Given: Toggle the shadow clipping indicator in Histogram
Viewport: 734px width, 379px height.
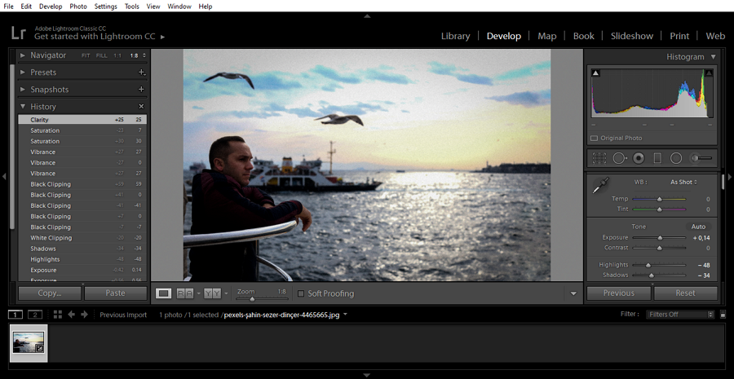Looking at the screenshot, I should tap(595, 73).
